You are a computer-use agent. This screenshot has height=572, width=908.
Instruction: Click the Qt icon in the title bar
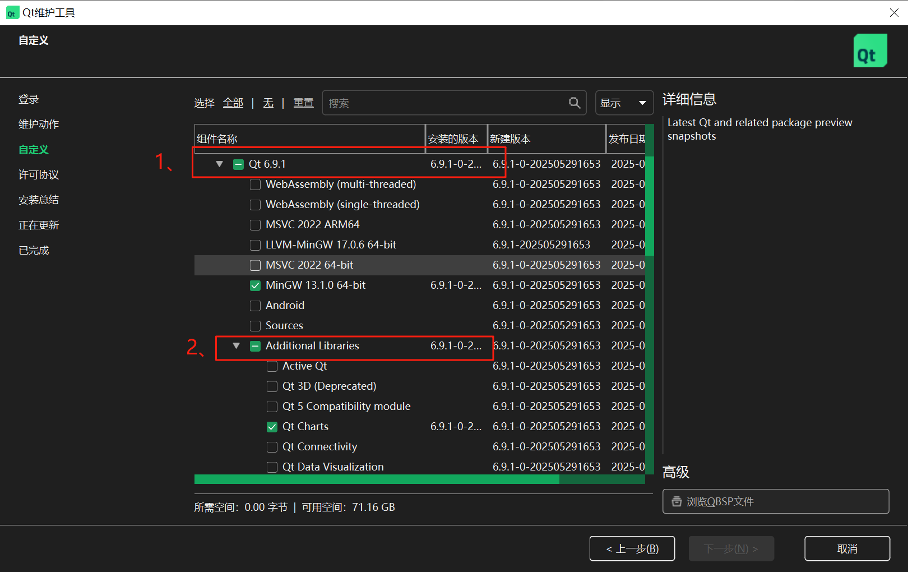pyautogui.click(x=12, y=12)
